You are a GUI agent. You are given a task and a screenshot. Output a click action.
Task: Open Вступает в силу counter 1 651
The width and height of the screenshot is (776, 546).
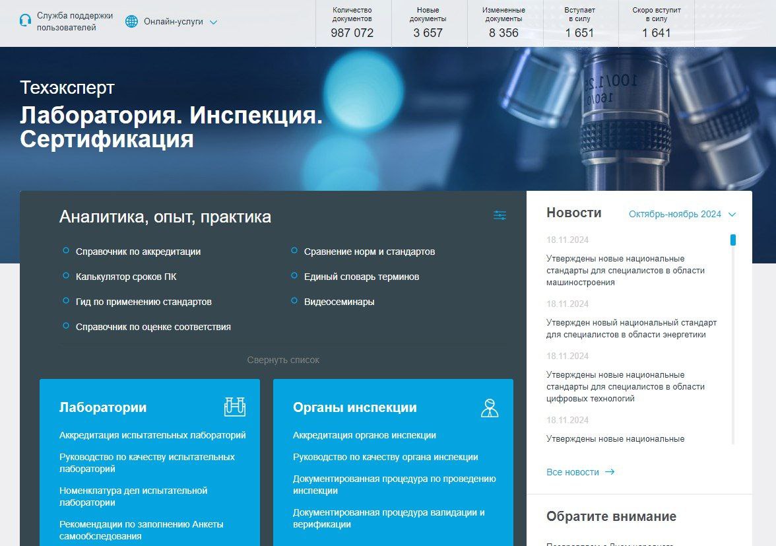point(579,23)
